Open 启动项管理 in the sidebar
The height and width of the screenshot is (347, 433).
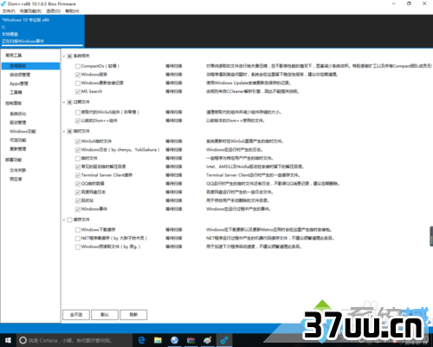(x=20, y=75)
